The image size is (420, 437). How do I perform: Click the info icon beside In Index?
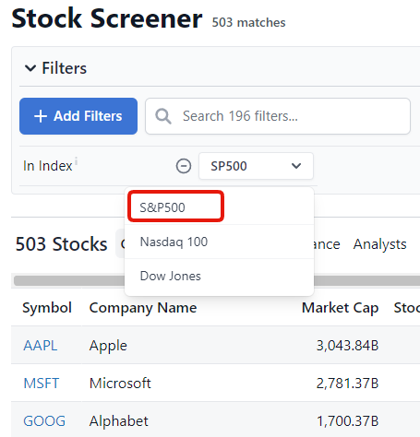(x=76, y=161)
